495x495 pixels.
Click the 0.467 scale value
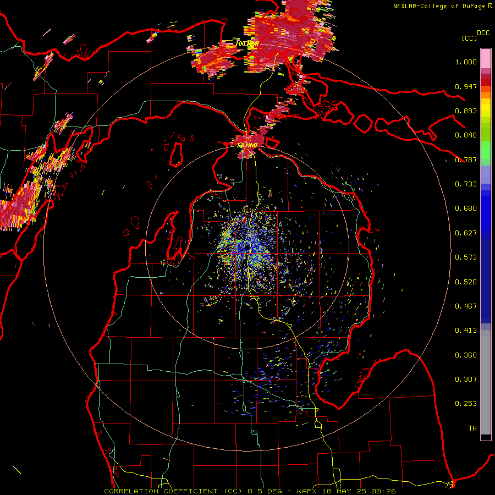(x=466, y=306)
